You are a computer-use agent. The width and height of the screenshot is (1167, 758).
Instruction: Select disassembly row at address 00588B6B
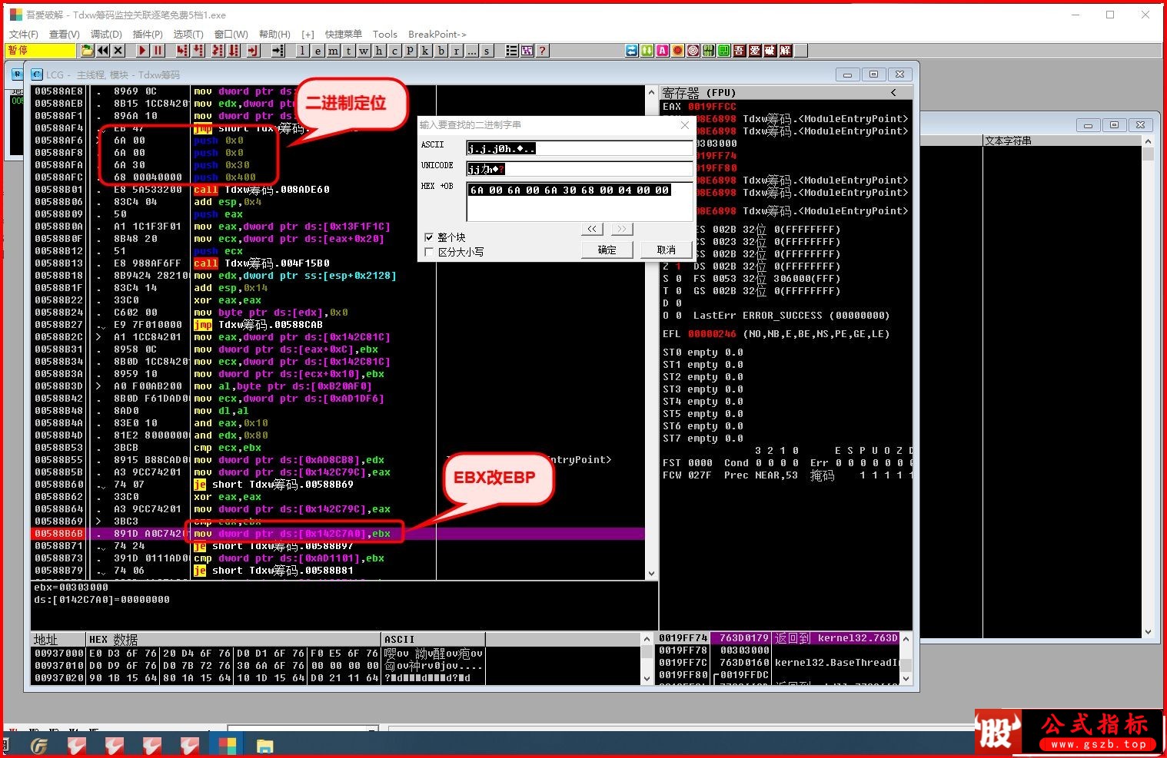tap(338, 534)
